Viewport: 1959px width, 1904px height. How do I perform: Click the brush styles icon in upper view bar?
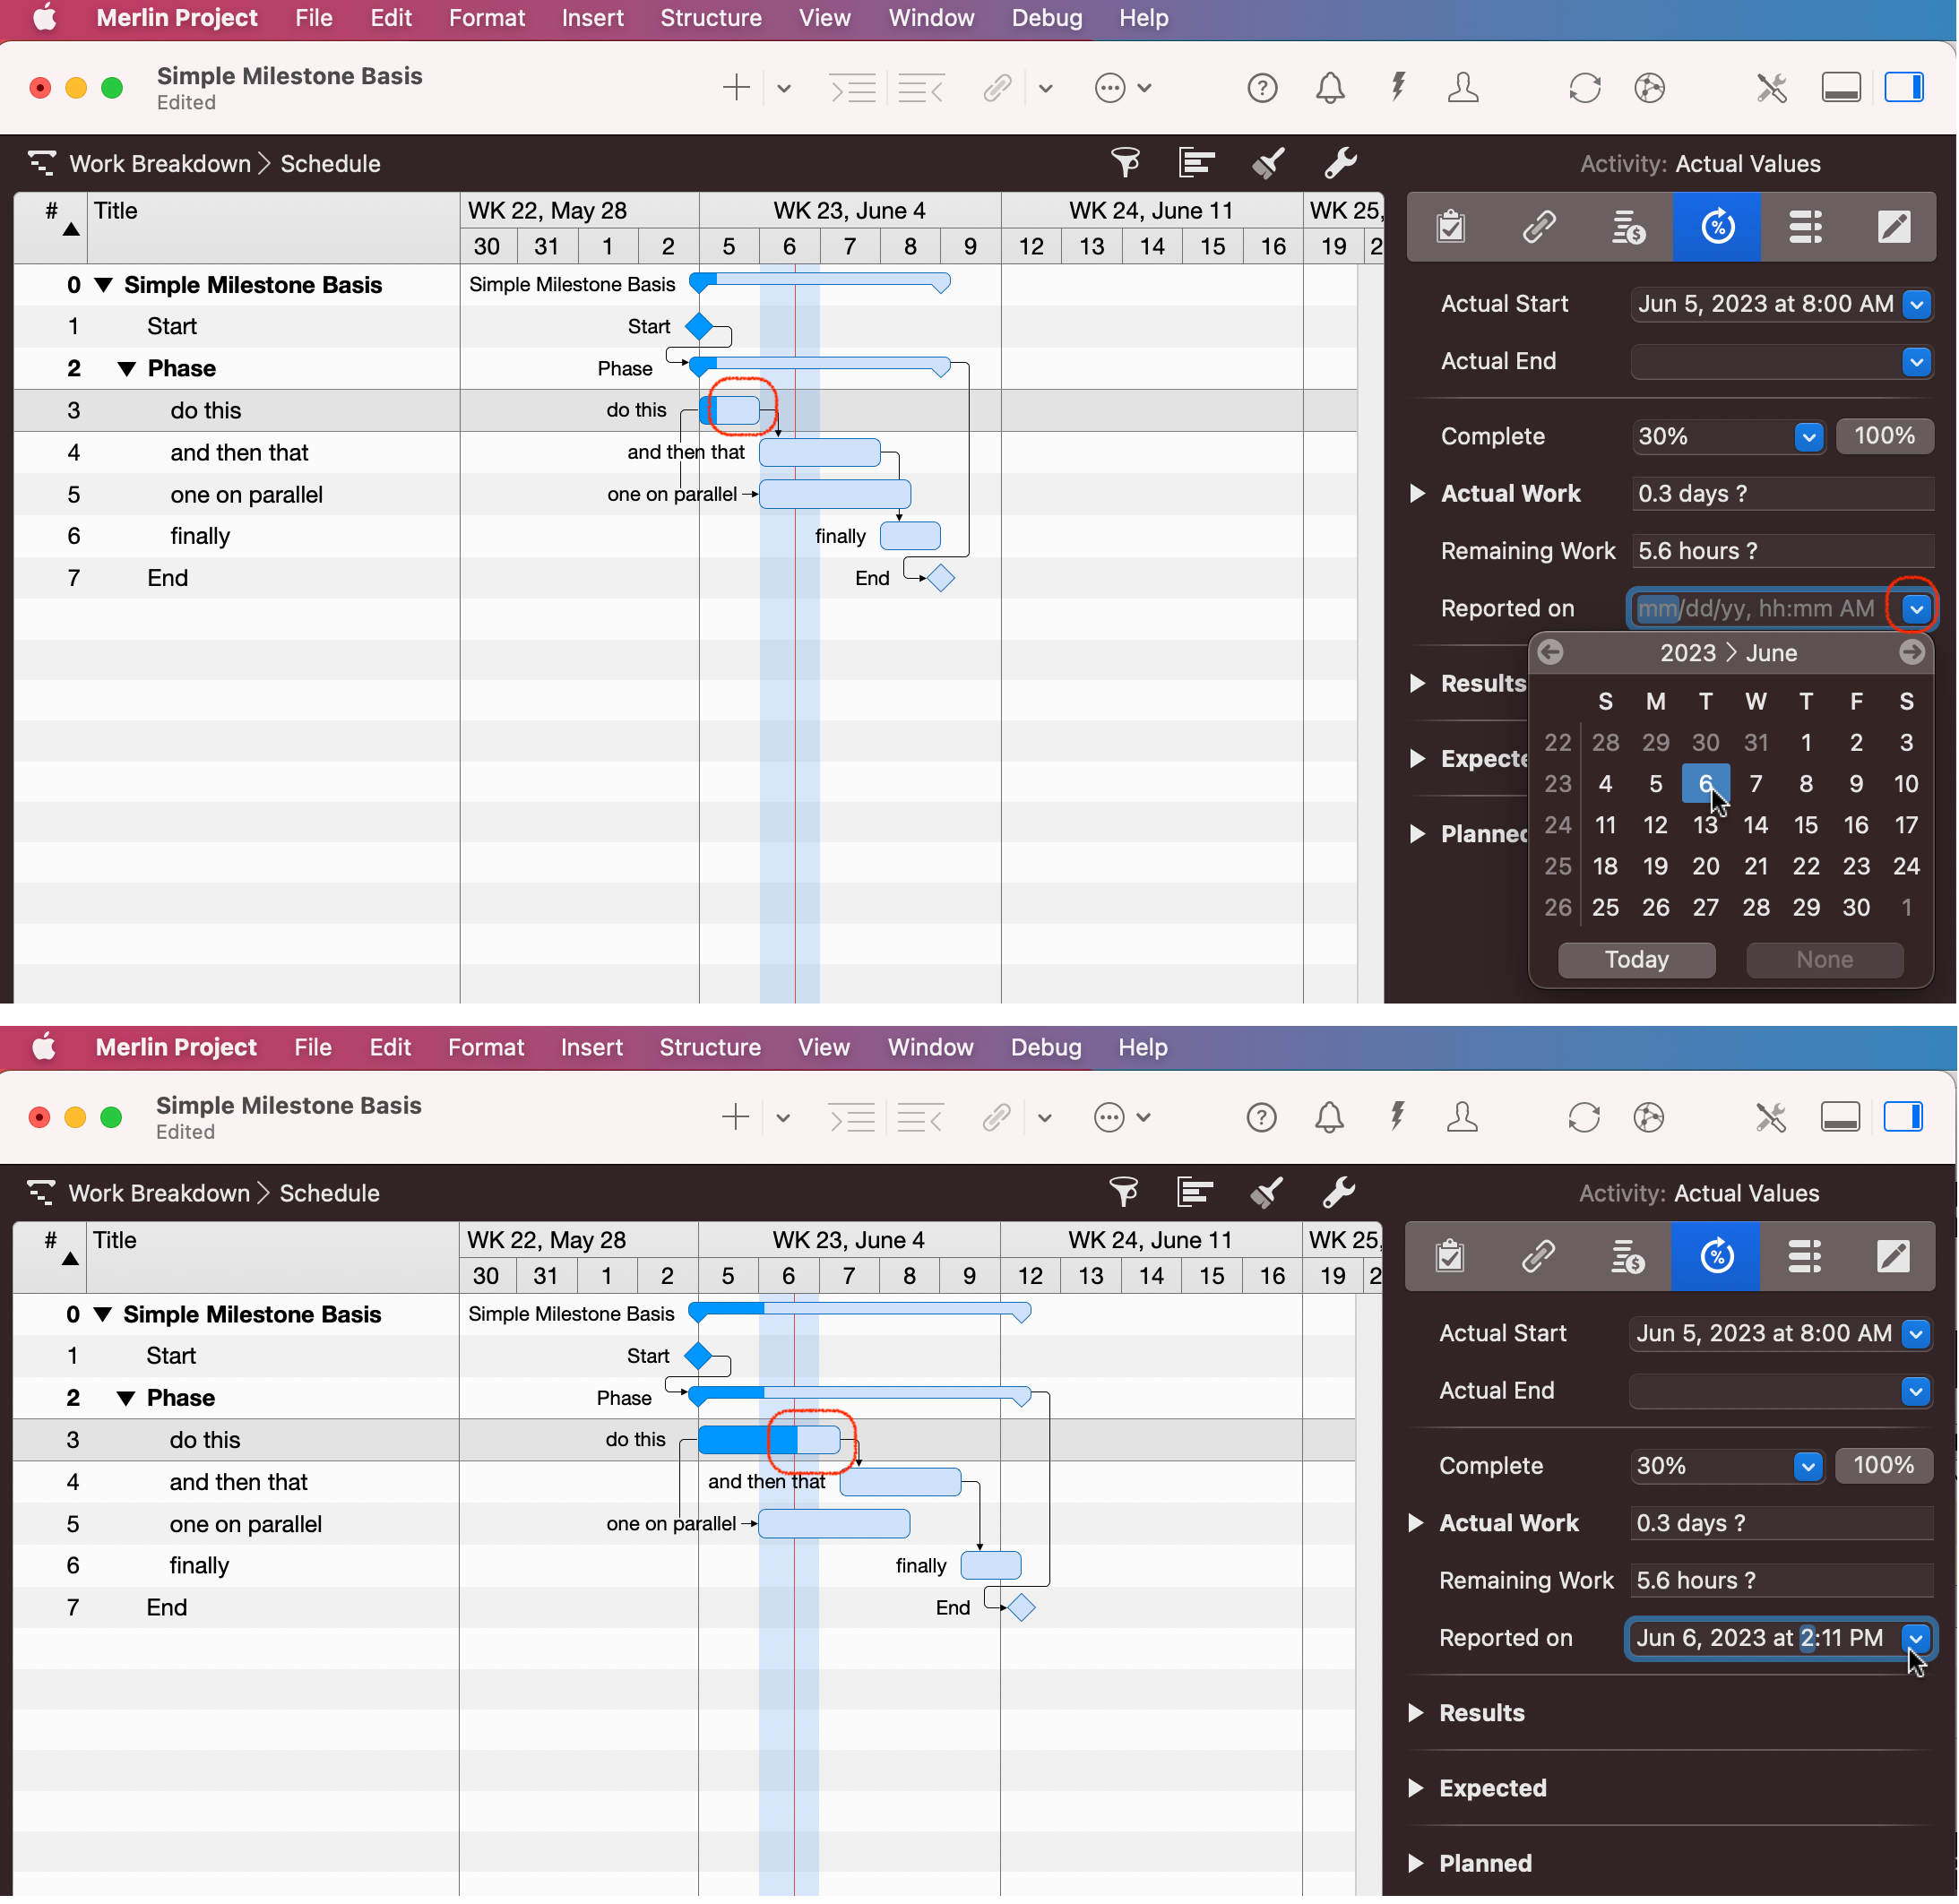(x=1269, y=163)
